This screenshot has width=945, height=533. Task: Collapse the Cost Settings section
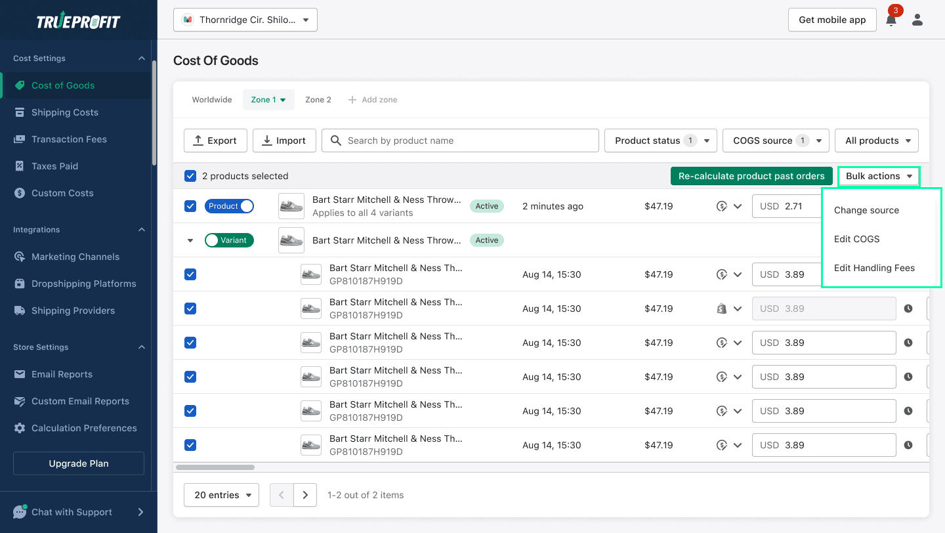142,58
